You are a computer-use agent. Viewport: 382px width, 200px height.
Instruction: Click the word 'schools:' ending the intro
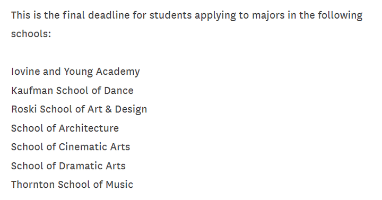click(31, 33)
